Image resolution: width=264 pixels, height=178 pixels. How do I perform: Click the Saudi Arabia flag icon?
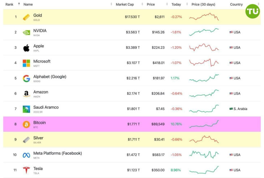coord(231,109)
